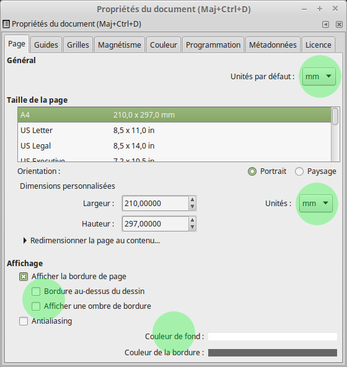Switch to the Magnétisme tab
Viewport: 347px width, 367px height.
click(x=120, y=45)
